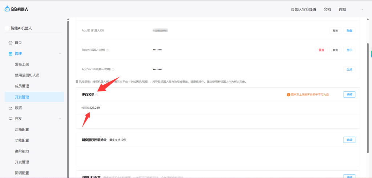This screenshot has height=178, width=372.
Task: Click the orange warning icon about IP白名单
Action: 288,95
